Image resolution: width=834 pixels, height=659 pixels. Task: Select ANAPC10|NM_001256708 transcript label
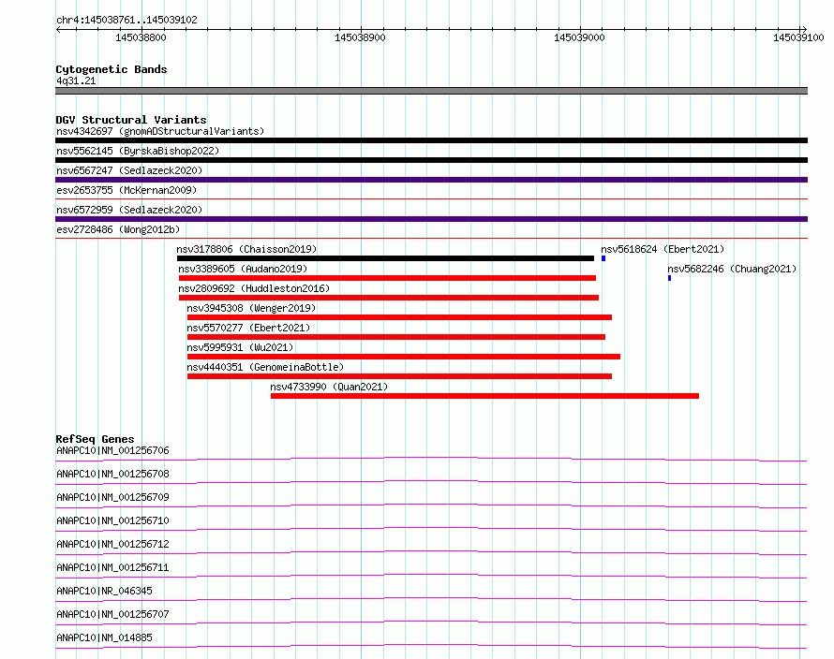click(x=112, y=474)
